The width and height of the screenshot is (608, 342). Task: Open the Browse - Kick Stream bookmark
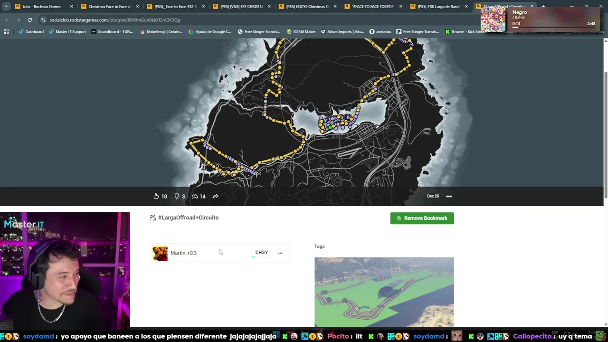coord(465,32)
